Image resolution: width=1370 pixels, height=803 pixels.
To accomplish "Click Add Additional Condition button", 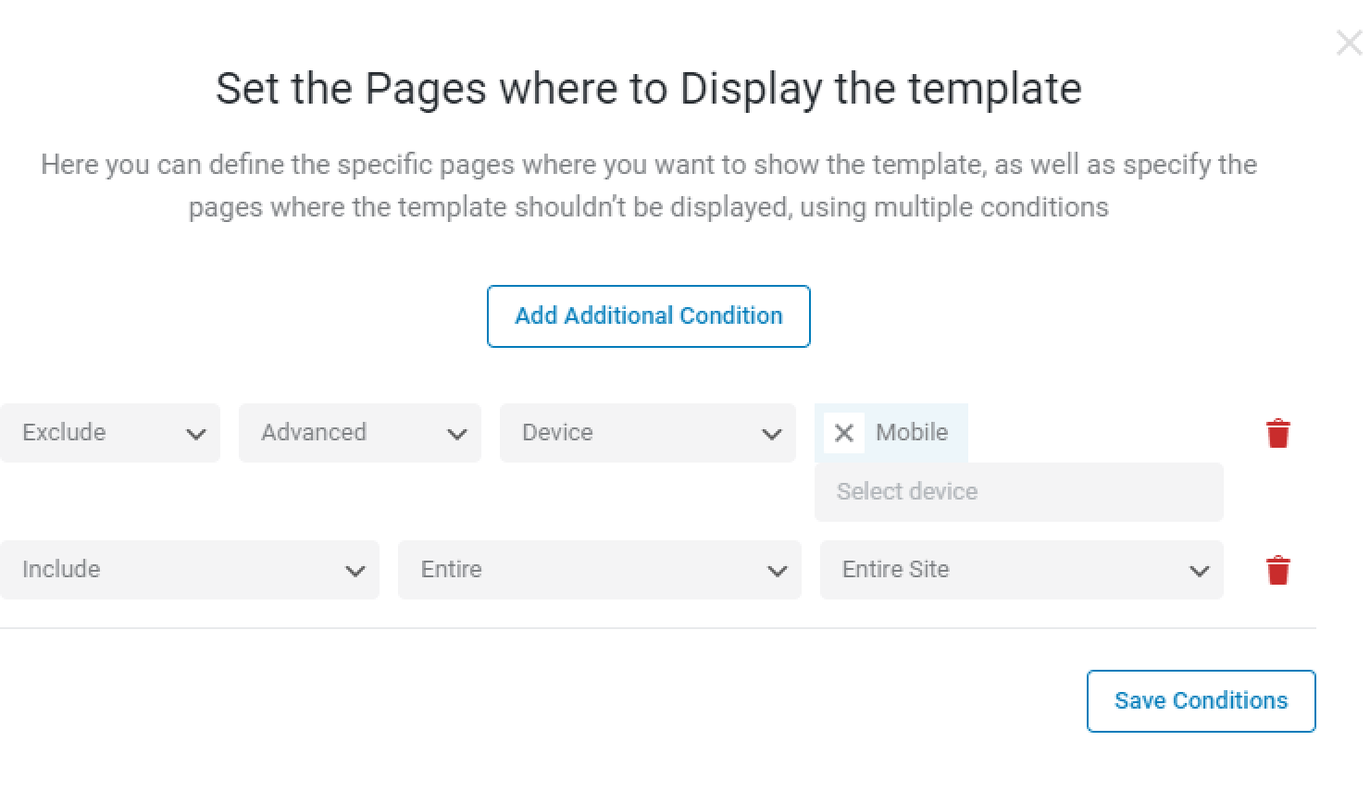I will click(x=649, y=316).
